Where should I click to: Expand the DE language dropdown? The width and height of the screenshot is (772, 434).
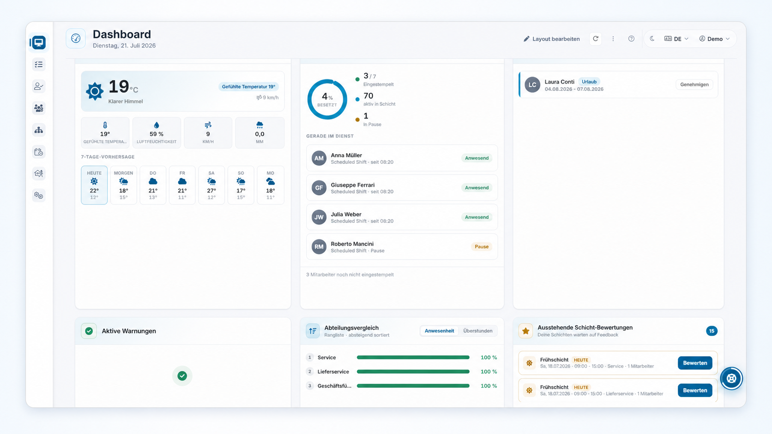point(676,39)
